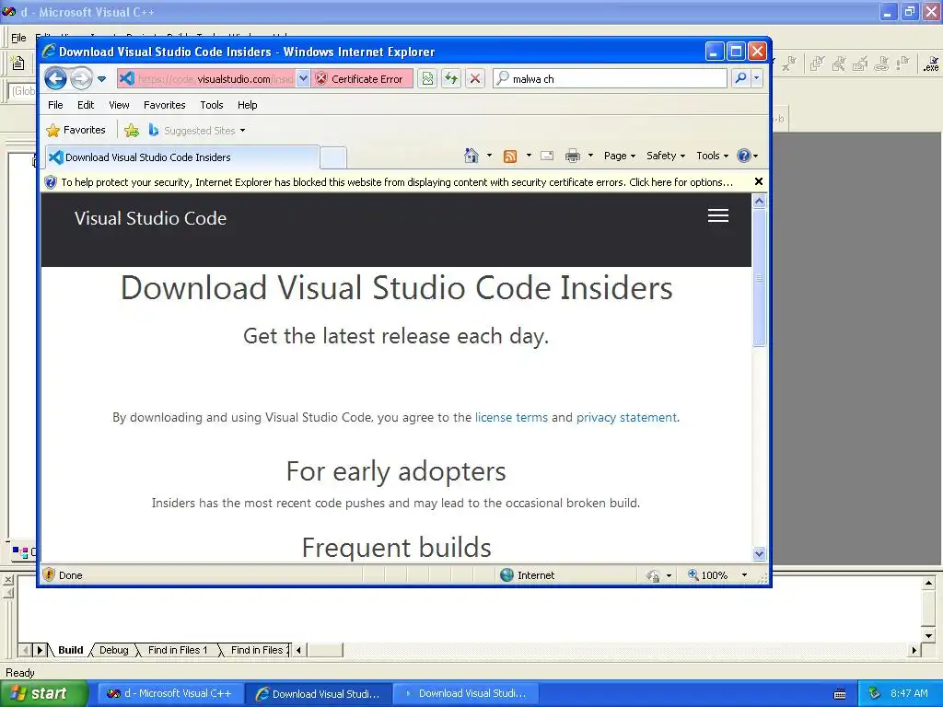Click the Read Mail envelope icon
The image size is (943, 707).
547,156
